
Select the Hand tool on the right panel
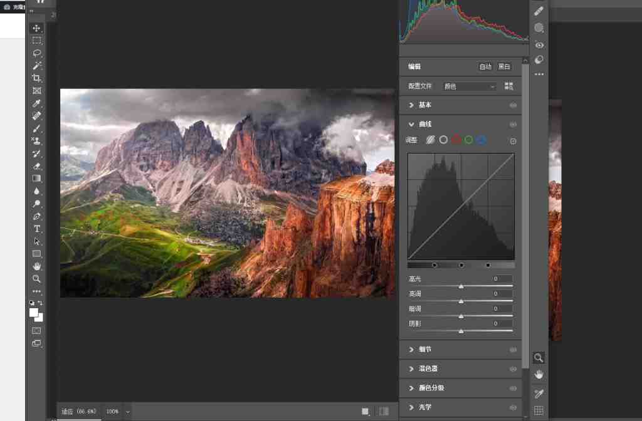pos(539,375)
